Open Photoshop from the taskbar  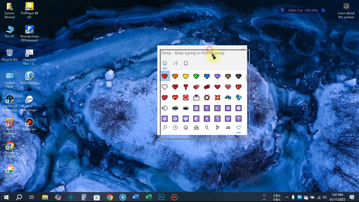pos(162,197)
